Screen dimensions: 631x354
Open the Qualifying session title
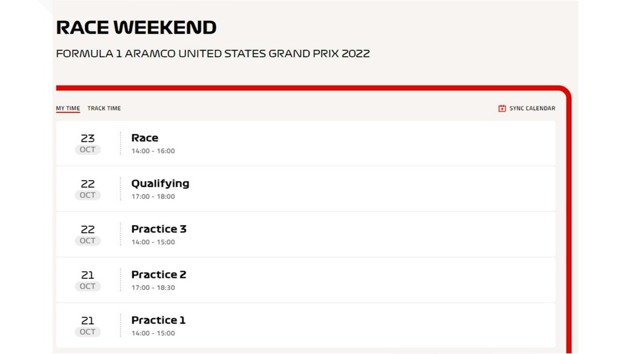(160, 183)
